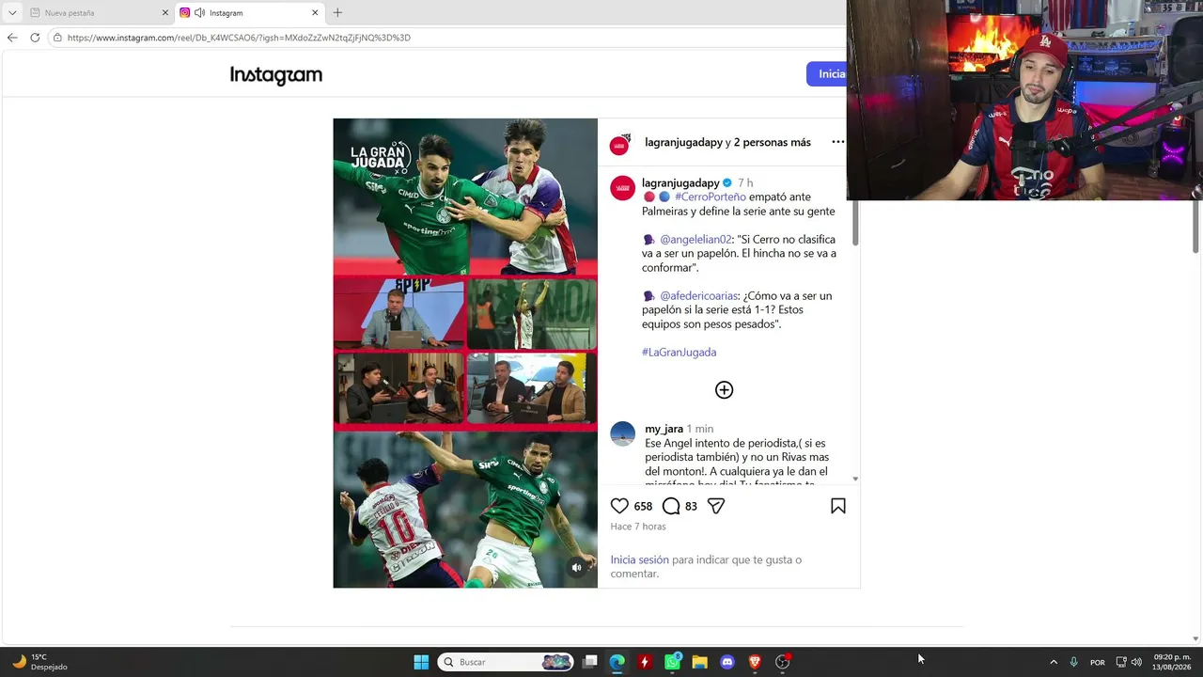The width and height of the screenshot is (1203, 677).
Task: Open the red lightning bolt taskbar app
Action: pyautogui.click(x=644, y=662)
